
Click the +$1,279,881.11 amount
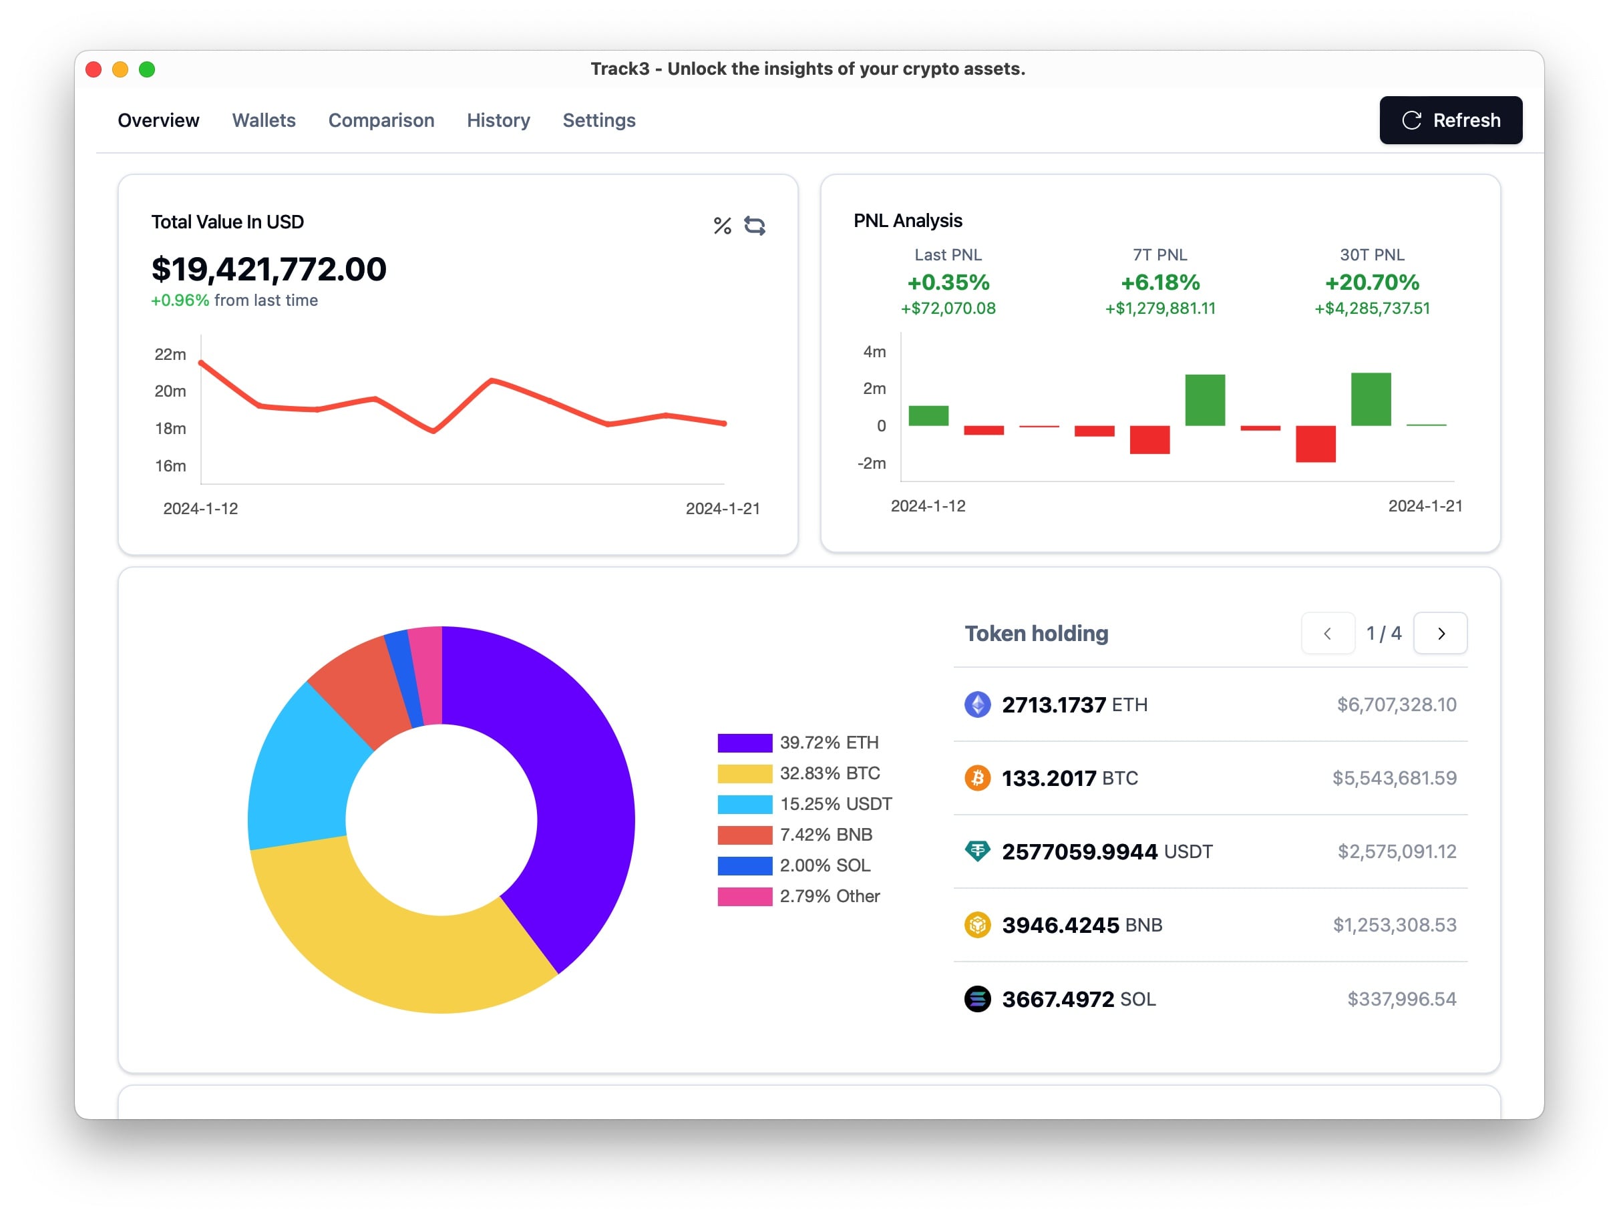tap(1160, 308)
